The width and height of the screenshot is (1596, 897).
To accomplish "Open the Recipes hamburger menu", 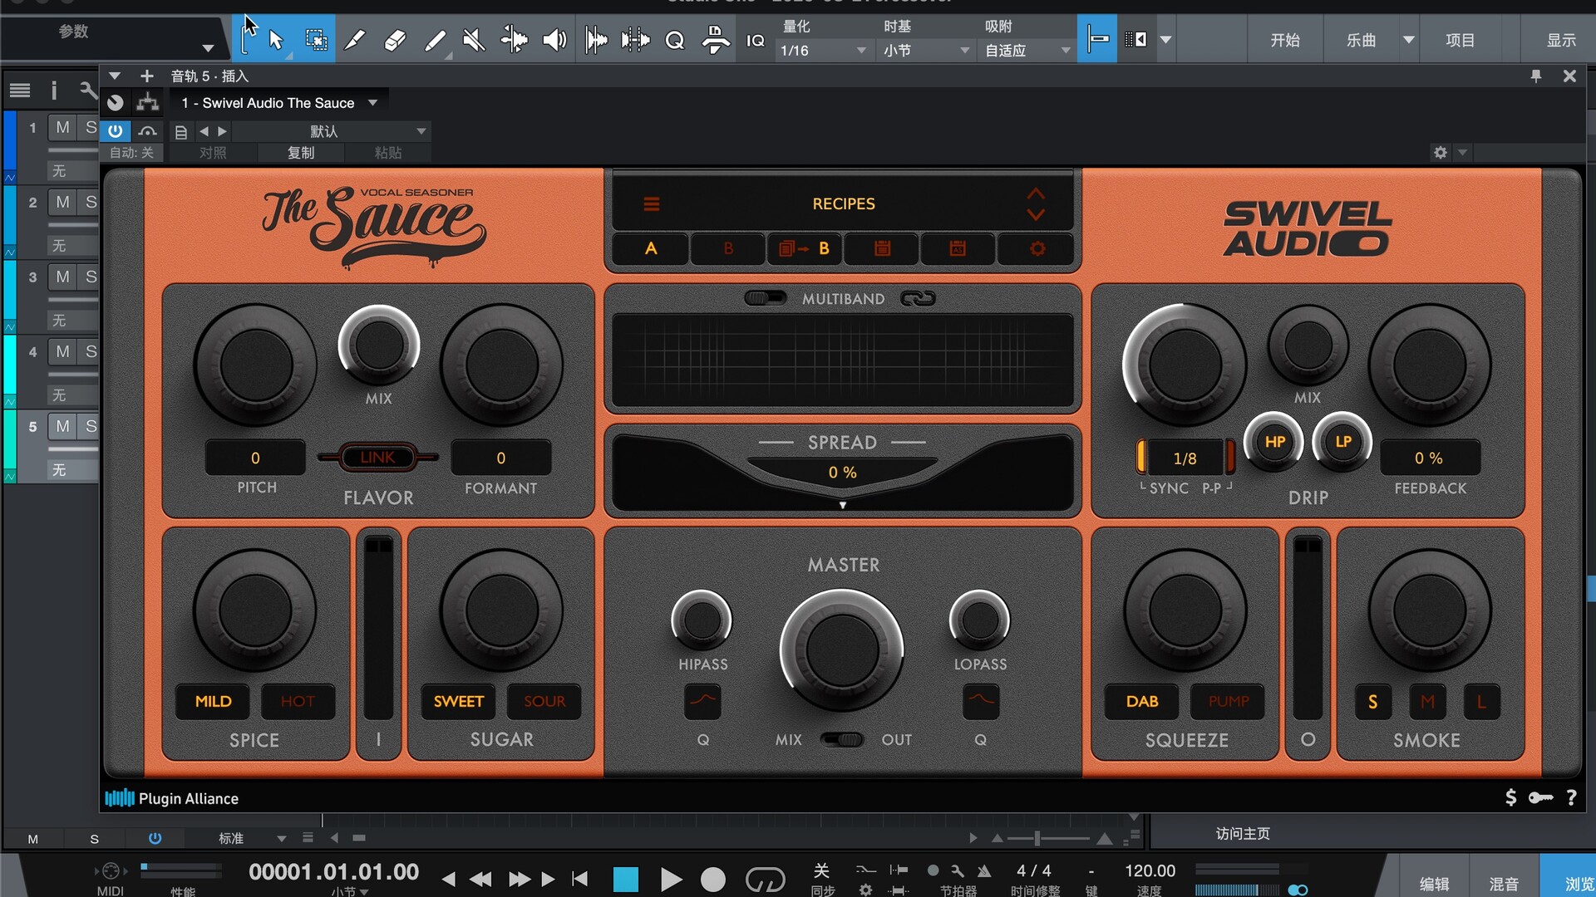I will pos(652,203).
